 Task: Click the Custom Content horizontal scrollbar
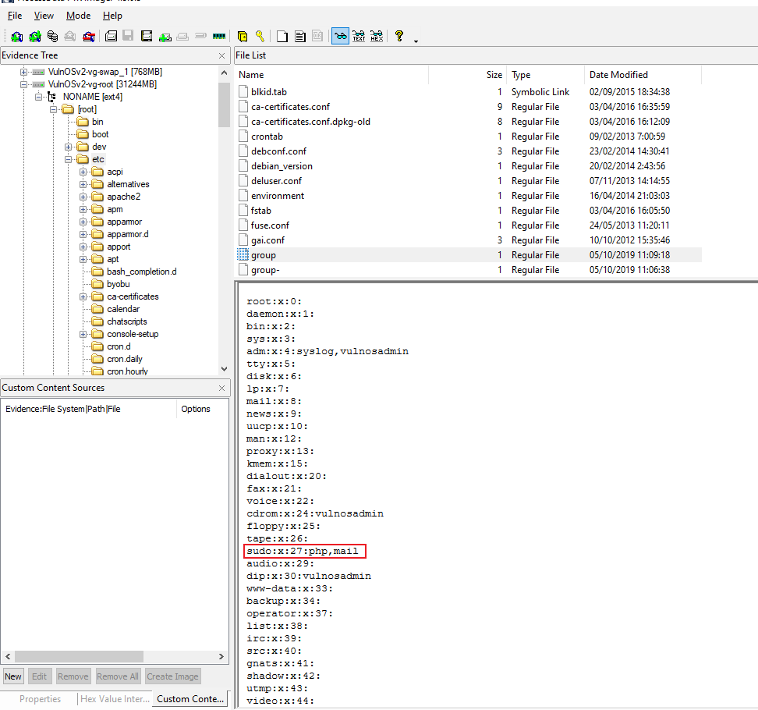point(109,657)
